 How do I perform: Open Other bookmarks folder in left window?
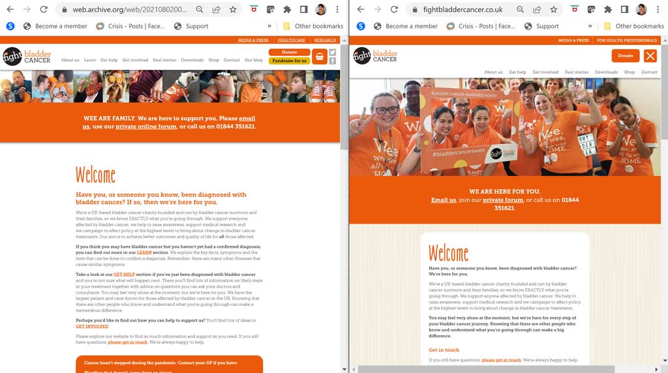pos(313,26)
